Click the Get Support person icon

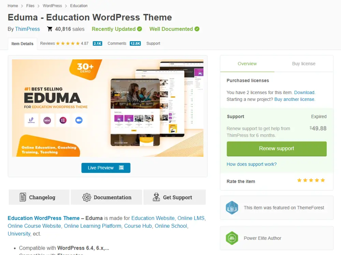point(156,197)
